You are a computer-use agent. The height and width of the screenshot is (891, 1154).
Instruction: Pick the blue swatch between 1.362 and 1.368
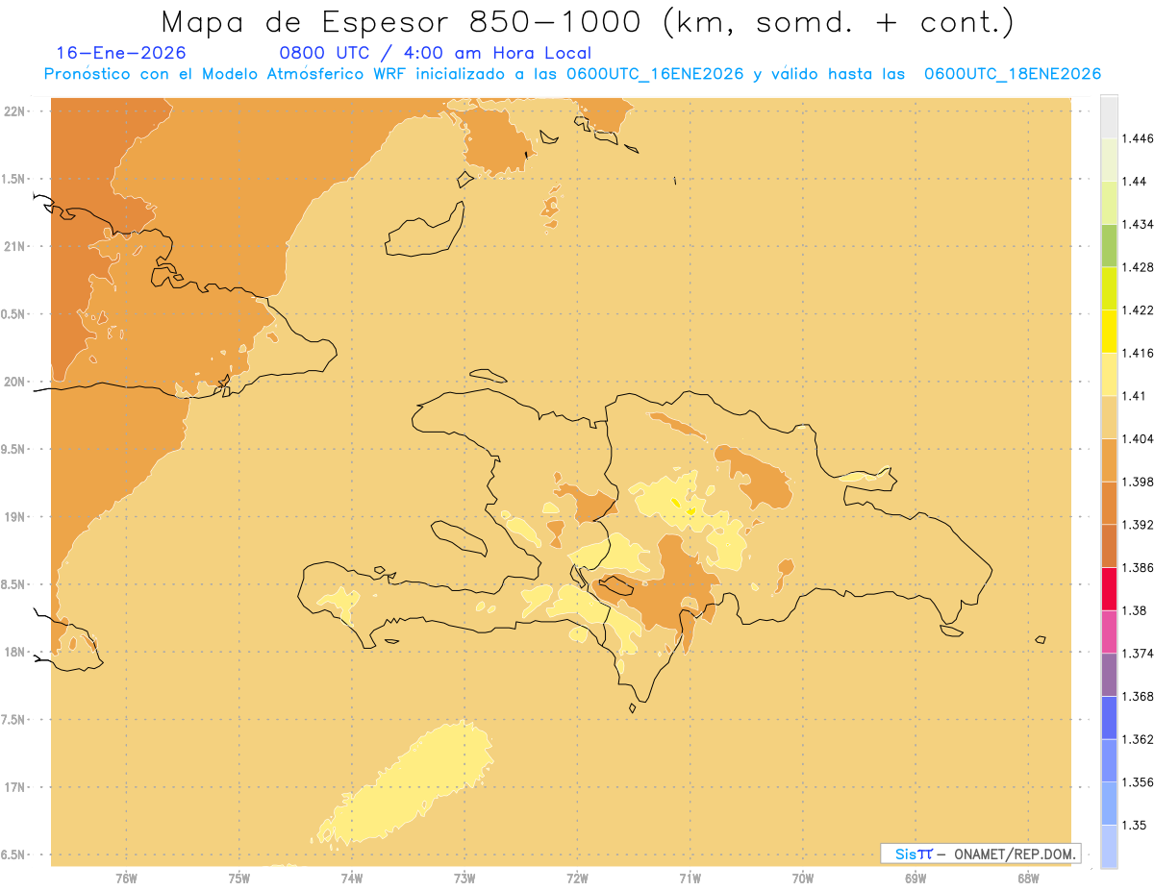pos(1109,717)
